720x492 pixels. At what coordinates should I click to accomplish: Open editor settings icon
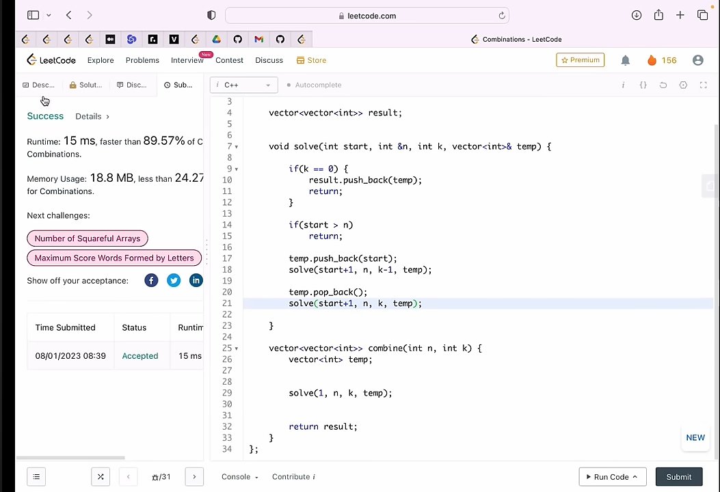[683, 85]
